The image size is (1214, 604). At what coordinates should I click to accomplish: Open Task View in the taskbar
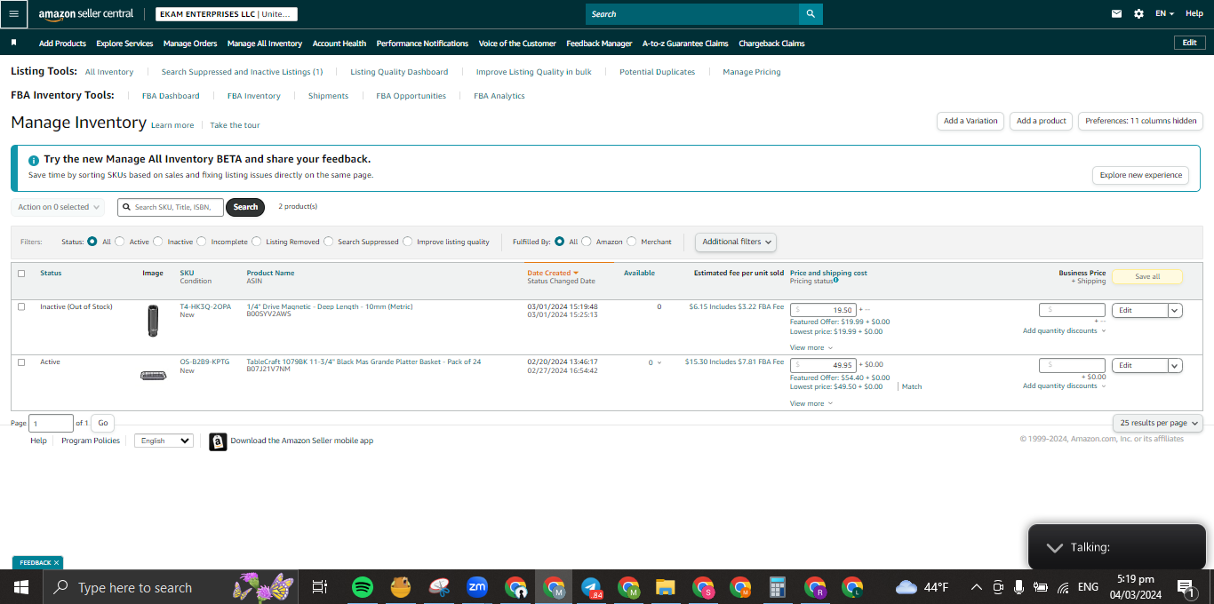(320, 587)
